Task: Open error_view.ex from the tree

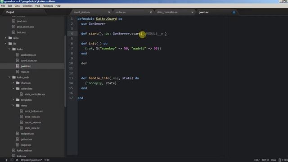Action: click(32, 117)
